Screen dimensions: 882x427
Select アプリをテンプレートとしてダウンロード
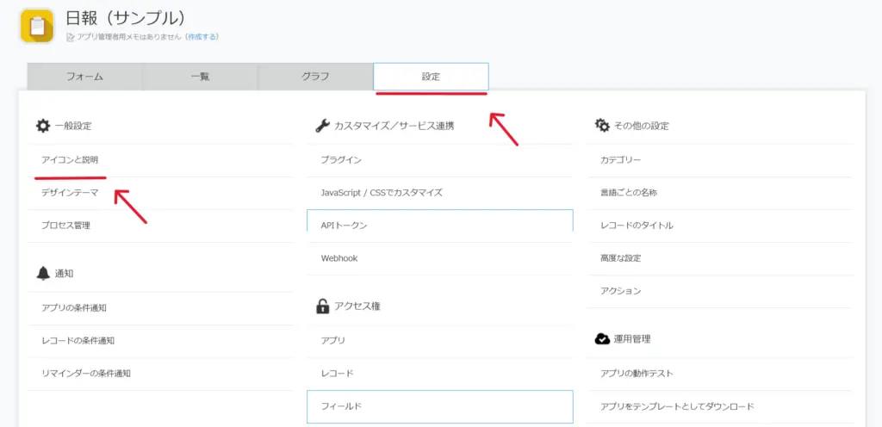coord(677,406)
